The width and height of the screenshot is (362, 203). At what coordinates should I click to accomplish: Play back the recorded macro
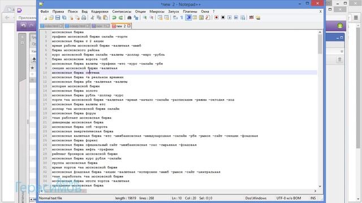[x=229, y=17]
